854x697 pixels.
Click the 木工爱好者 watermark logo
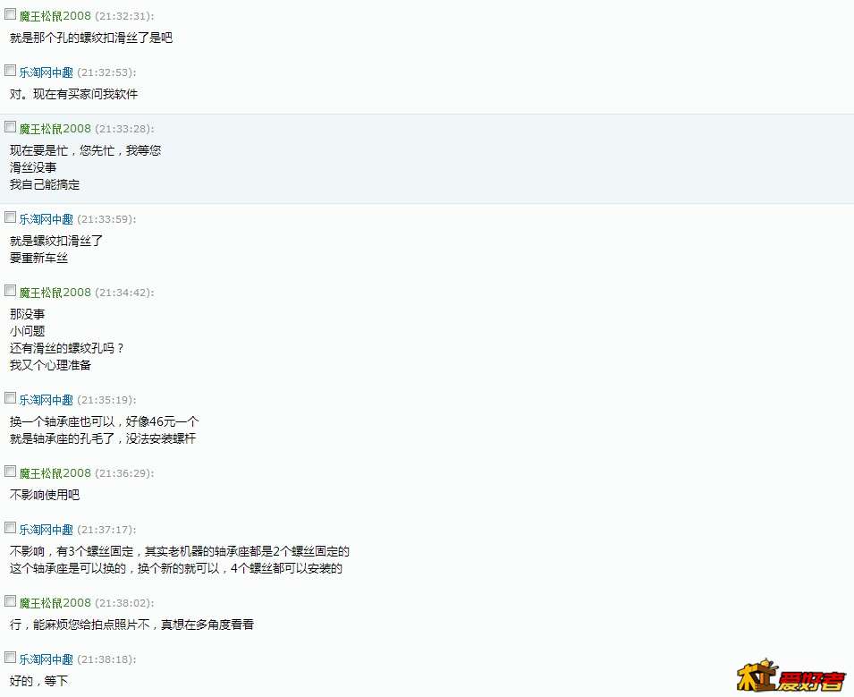791,676
